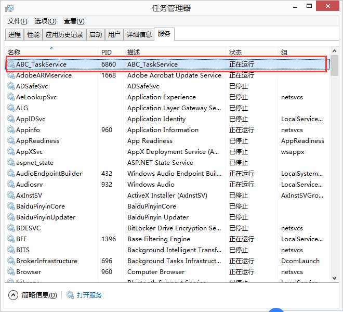Image resolution: width=343 pixels, height=312 pixels.
Task: Click the gear icon beside BDESVC
Action: click(11, 228)
